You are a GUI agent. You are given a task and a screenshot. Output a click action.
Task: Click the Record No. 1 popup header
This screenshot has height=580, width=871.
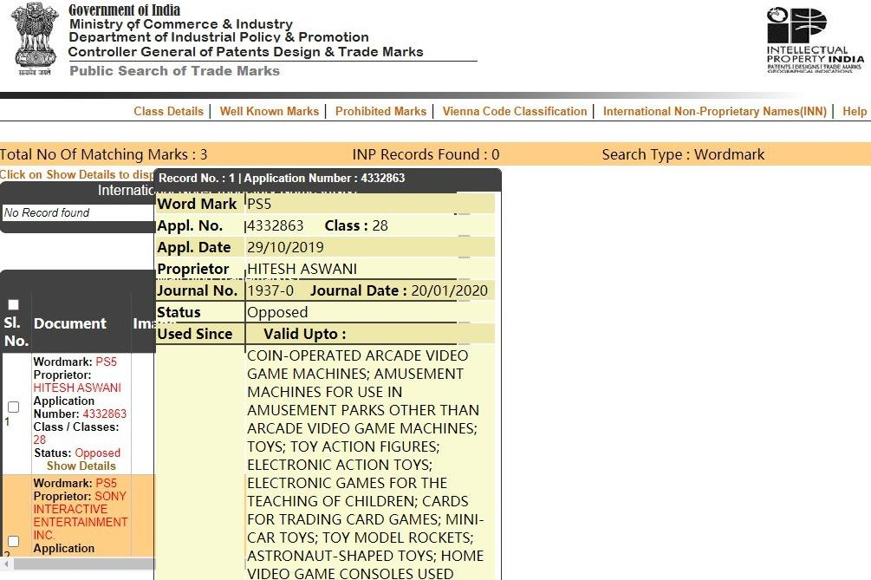click(328, 179)
